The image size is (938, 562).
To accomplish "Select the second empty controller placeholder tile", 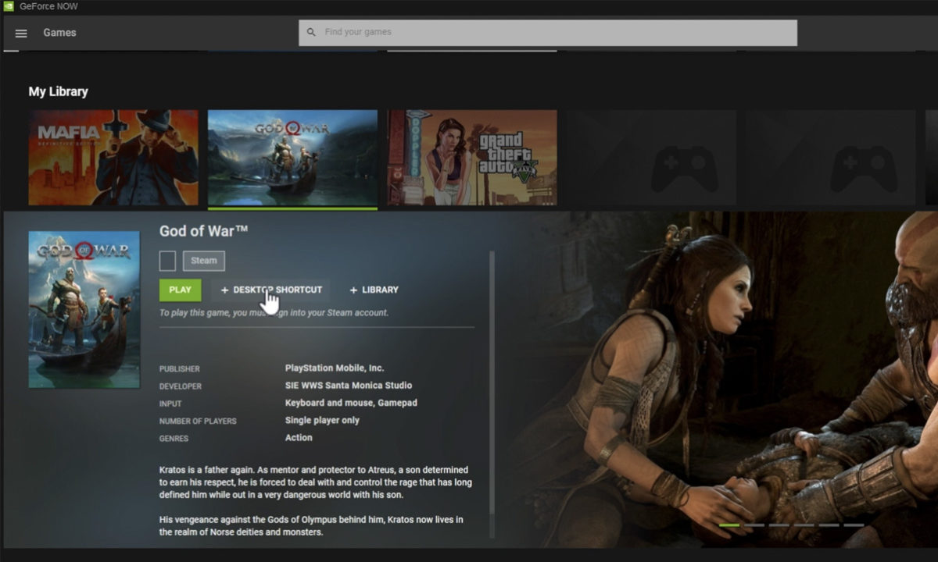I will click(x=829, y=158).
